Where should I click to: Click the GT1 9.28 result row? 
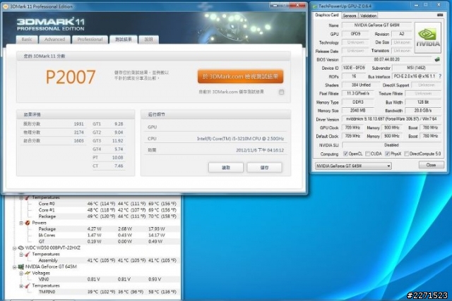[108, 124]
